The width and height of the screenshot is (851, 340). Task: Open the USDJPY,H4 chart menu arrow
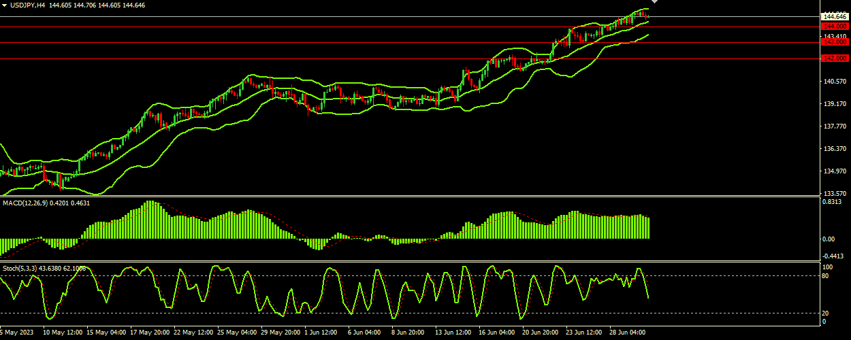4,5
